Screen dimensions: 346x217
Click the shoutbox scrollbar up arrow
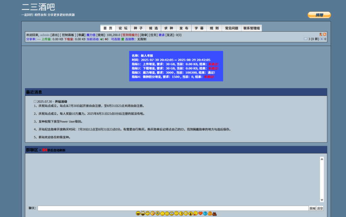click(x=322, y=159)
